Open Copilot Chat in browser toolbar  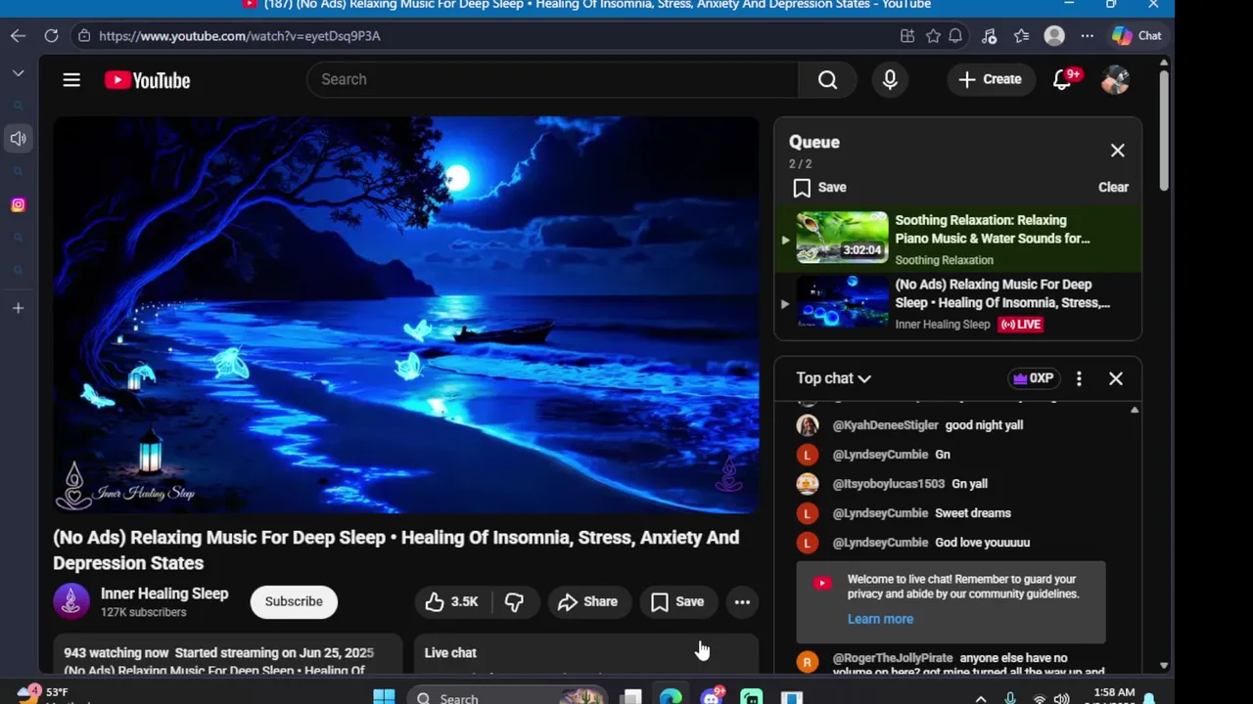pyautogui.click(x=1137, y=35)
